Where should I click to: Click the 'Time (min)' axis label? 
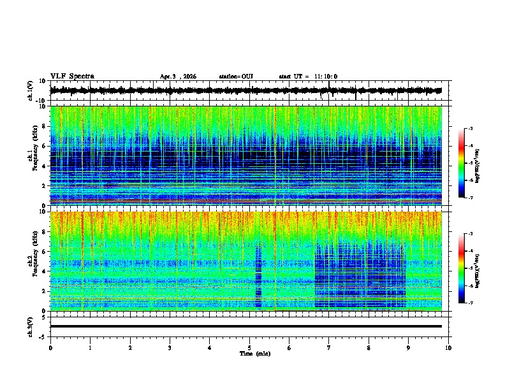[x=255, y=354]
